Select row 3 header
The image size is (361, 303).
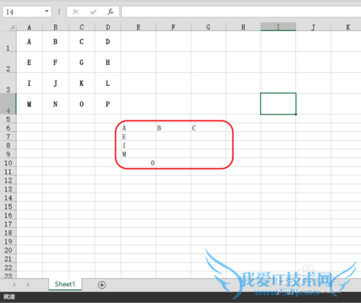(x=8, y=83)
